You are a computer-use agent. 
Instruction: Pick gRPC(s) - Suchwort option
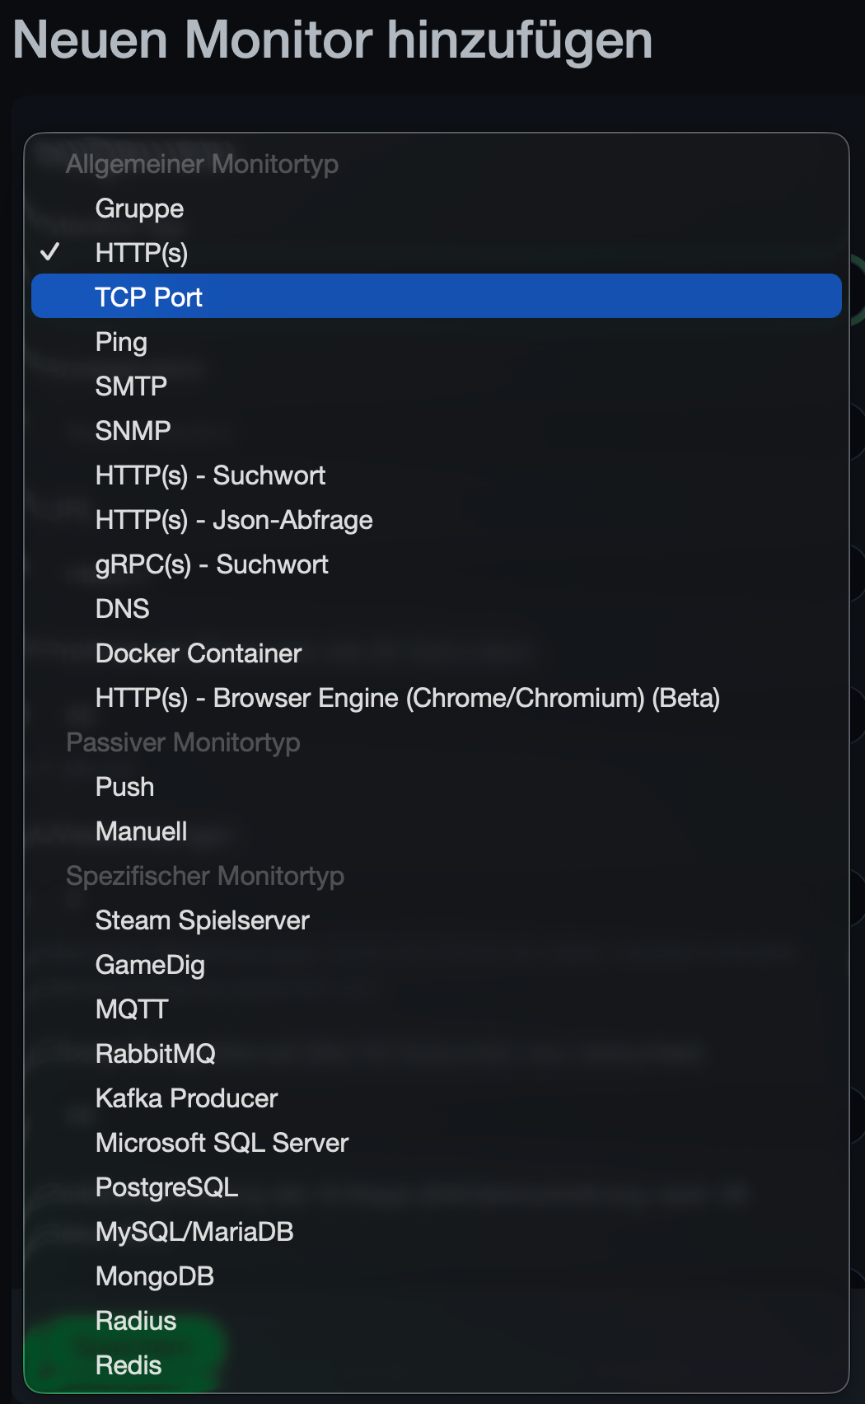(x=212, y=564)
